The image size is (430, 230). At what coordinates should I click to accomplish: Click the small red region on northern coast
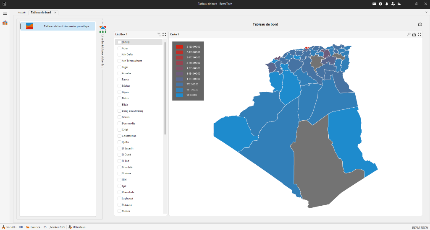point(307,48)
